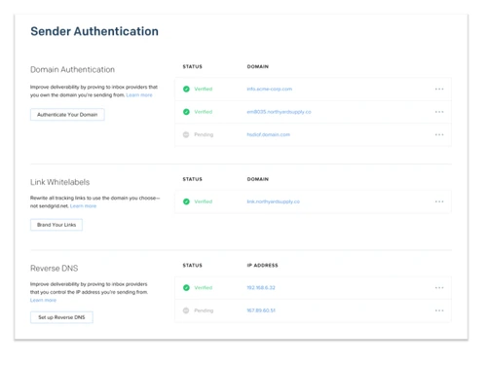
Task: Click Verified status text for info.acme-corp.com
Action: (204, 89)
